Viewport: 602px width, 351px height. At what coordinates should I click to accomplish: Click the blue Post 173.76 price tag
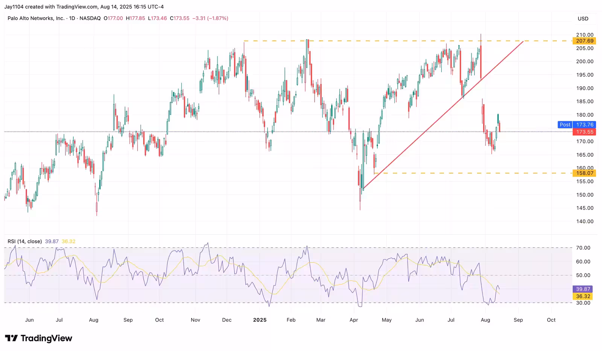coord(576,125)
